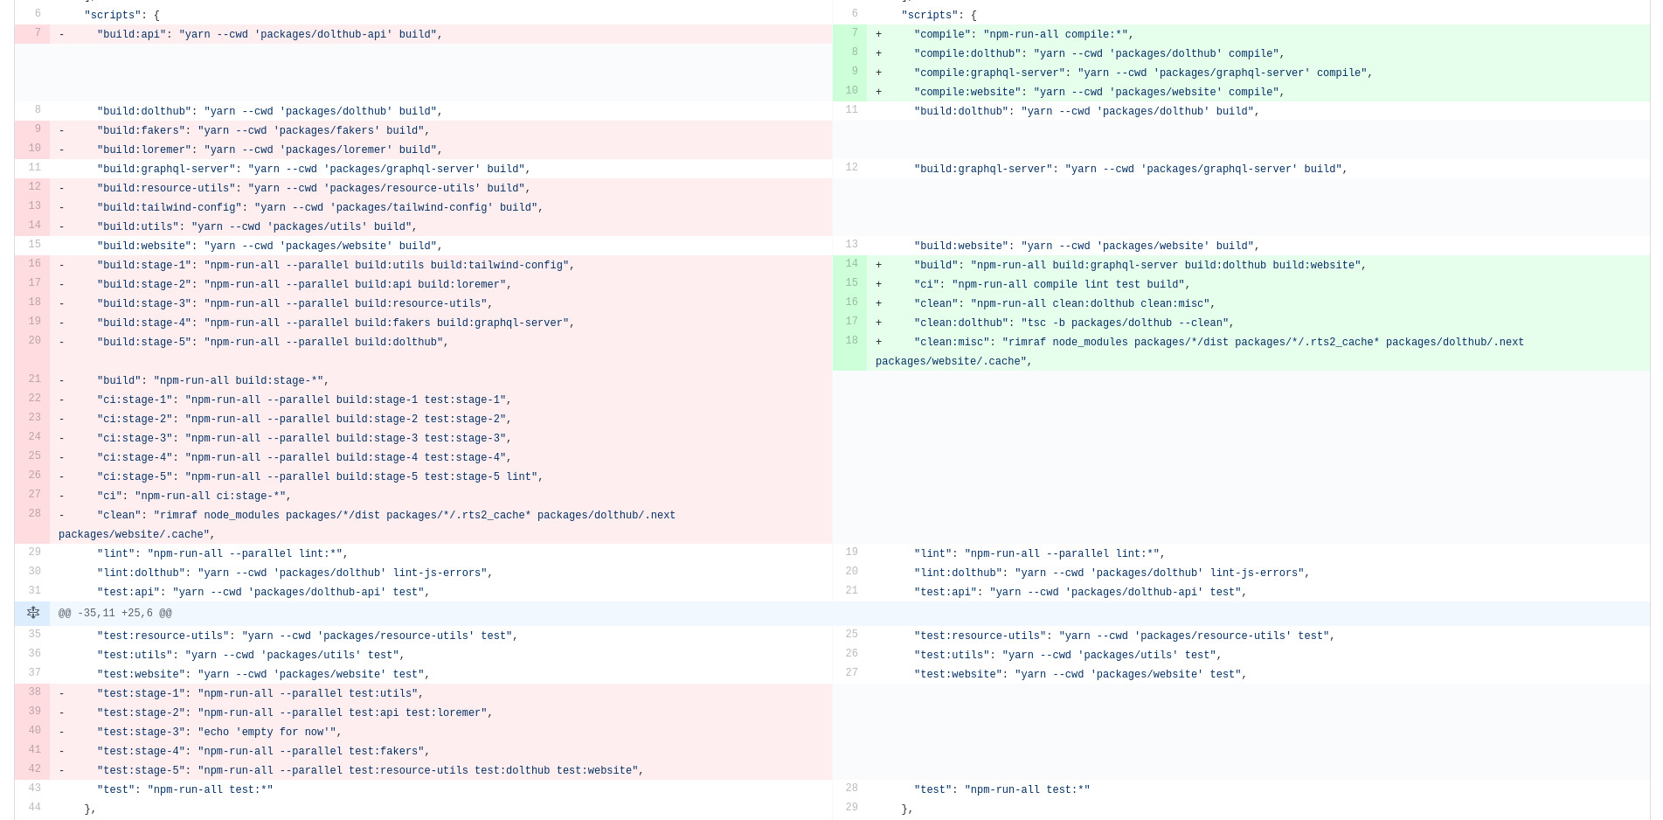This screenshot has width=1663, height=820.
Task: Click the expand hunk icon near "@@ -35,11 +25,6 @@"
Action: [33, 613]
